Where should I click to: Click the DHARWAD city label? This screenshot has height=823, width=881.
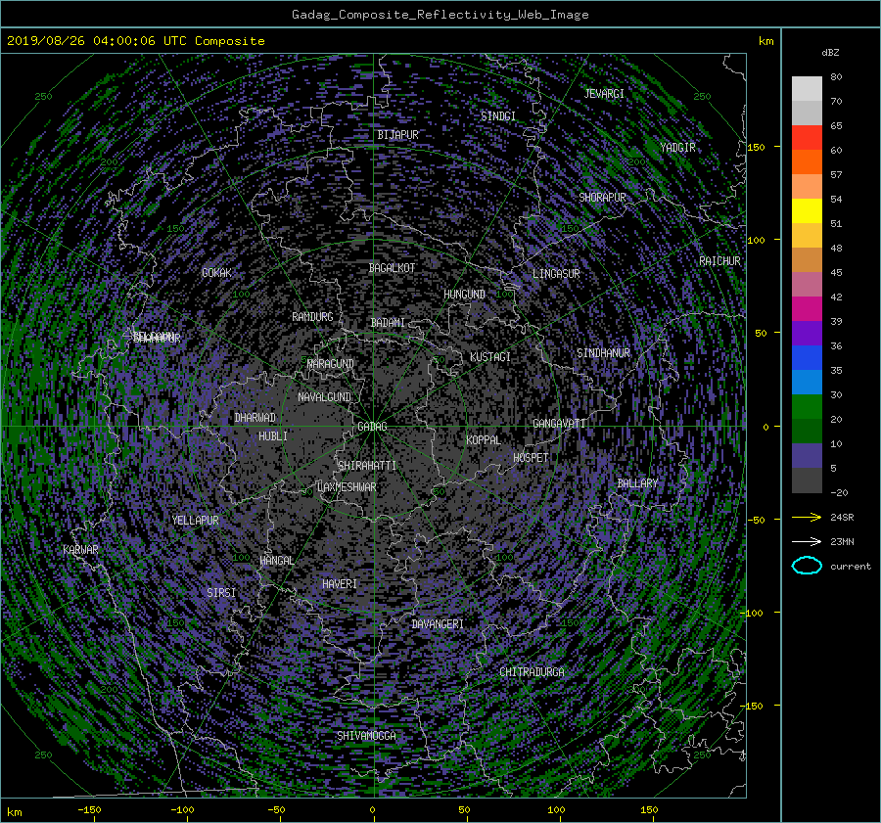[255, 418]
